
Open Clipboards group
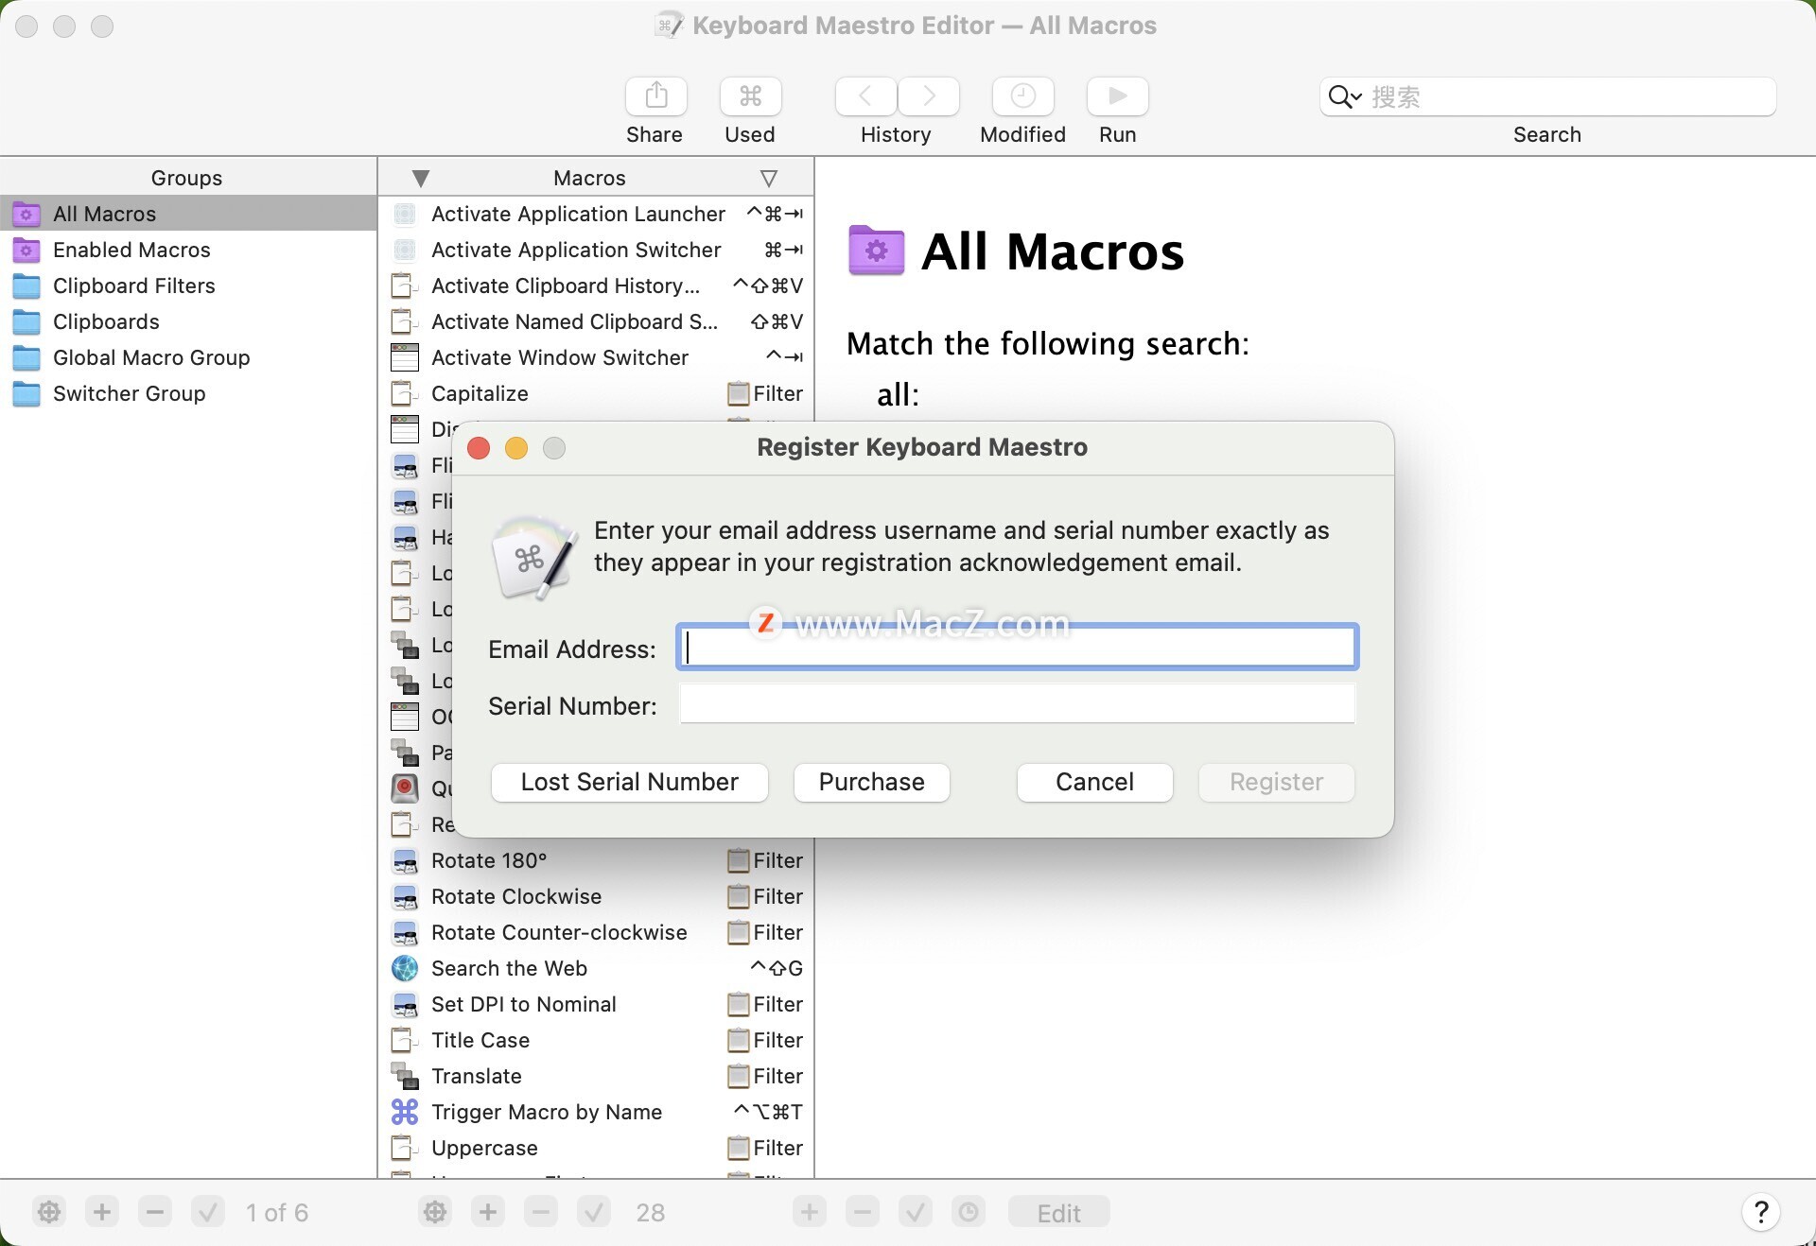tap(188, 321)
